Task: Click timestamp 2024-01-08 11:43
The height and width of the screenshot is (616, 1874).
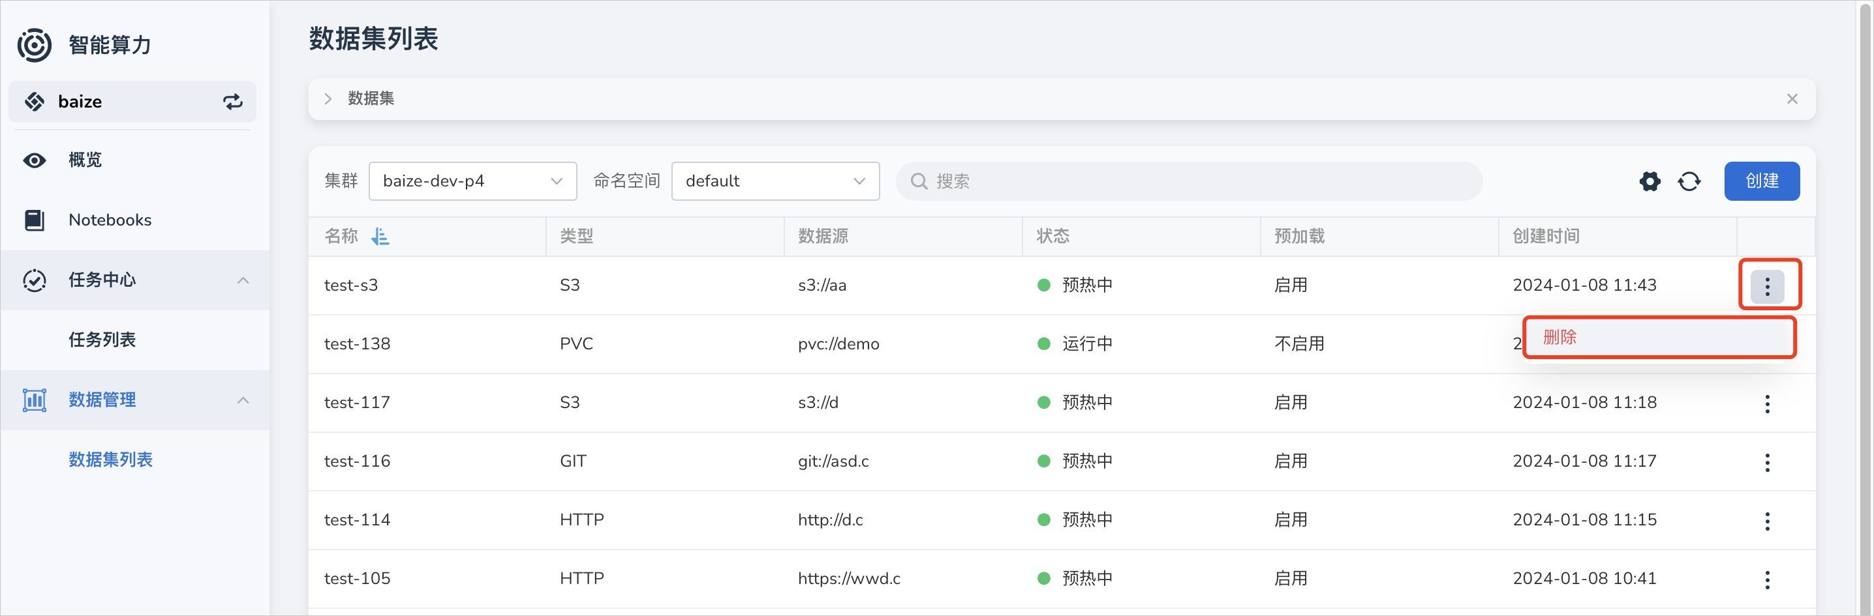Action: pyautogui.click(x=1584, y=286)
